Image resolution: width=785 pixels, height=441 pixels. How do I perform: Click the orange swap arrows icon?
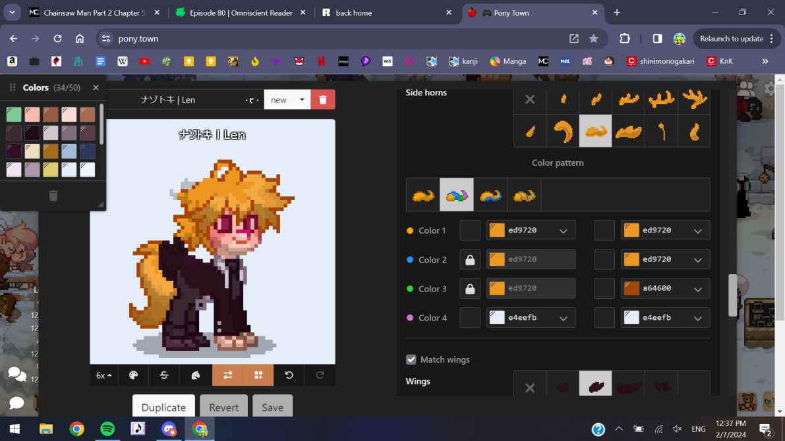(227, 375)
